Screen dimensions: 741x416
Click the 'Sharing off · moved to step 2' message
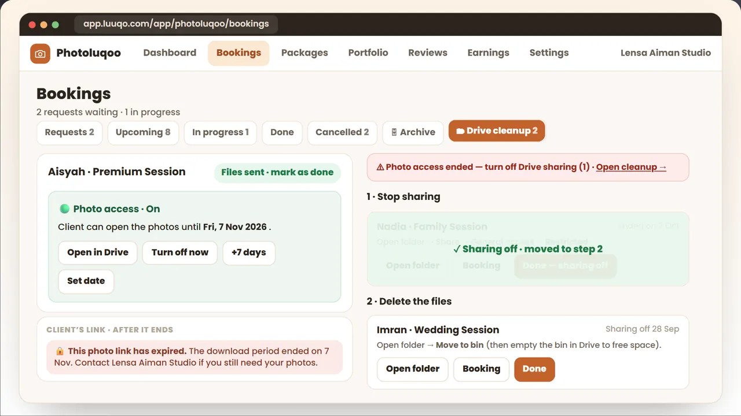528,249
